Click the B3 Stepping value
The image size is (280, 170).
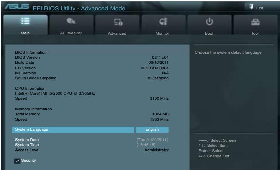[157, 78]
